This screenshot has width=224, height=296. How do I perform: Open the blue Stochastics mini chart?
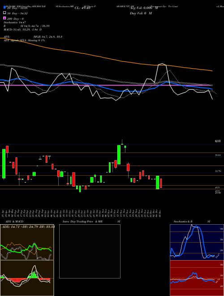197,242
